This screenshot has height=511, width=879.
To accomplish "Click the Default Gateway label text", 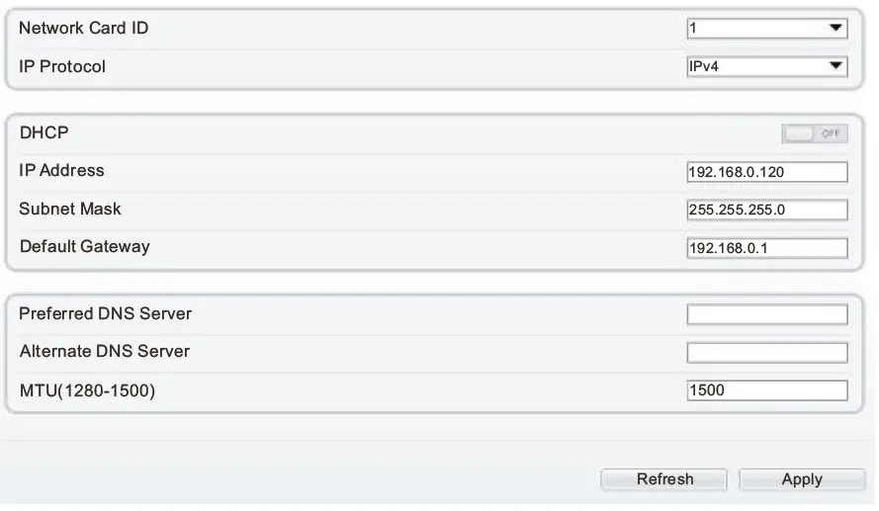I will [x=85, y=246].
